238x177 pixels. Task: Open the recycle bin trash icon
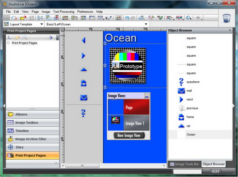(x=227, y=18)
